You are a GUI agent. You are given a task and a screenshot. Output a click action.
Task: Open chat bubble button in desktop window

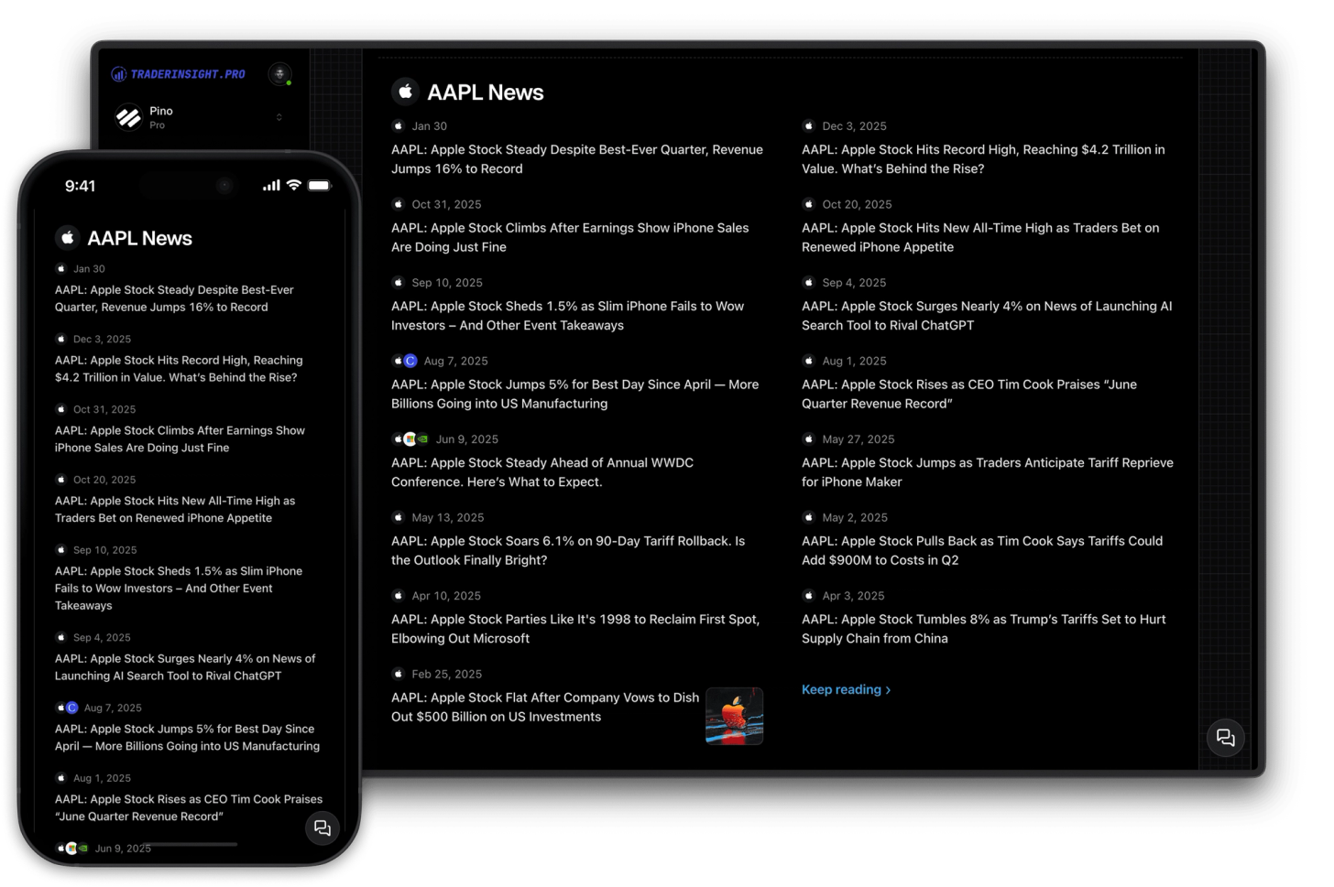[x=1226, y=738]
